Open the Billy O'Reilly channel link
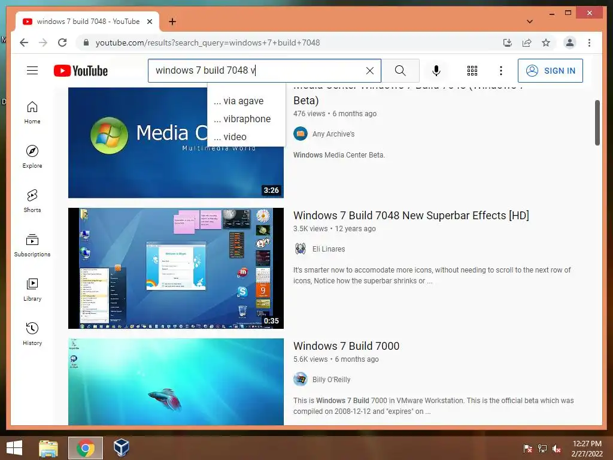Image resolution: width=613 pixels, height=460 pixels. [x=331, y=379]
